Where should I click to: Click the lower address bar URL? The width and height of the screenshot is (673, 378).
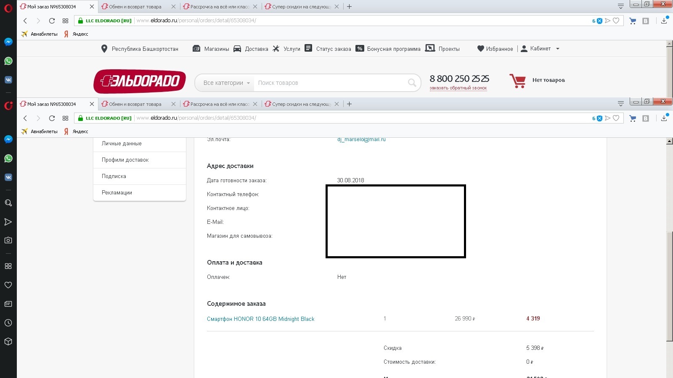point(196,118)
